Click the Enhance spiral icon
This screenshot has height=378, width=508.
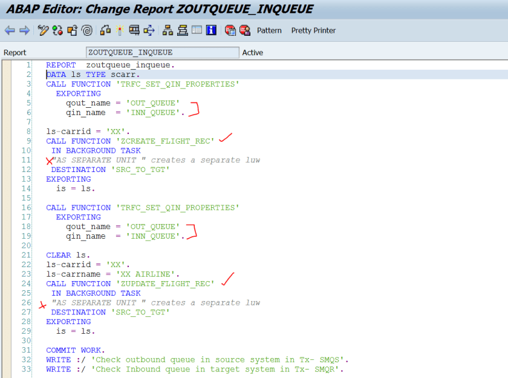(87, 30)
